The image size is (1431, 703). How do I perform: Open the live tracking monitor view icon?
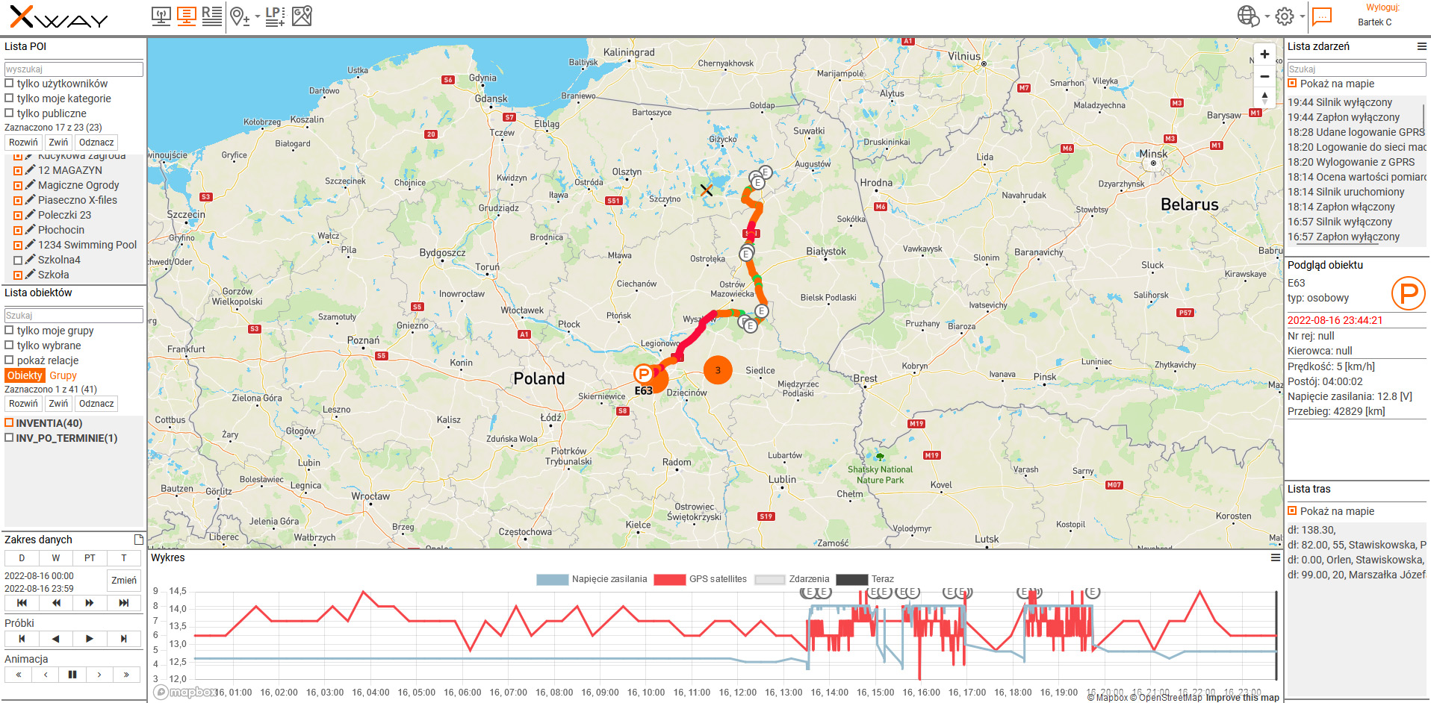(x=161, y=16)
